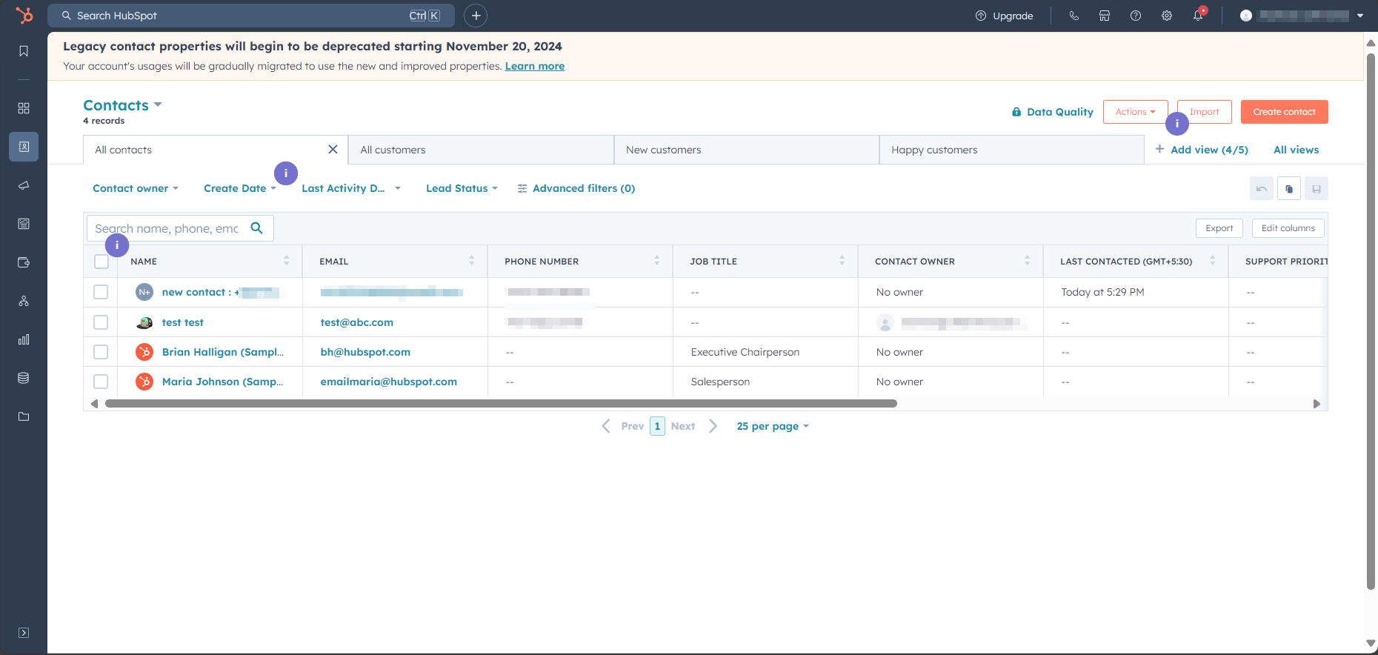Image resolution: width=1378 pixels, height=655 pixels.
Task: Open the Brian Halligan contact record
Action: tap(222, 352)
